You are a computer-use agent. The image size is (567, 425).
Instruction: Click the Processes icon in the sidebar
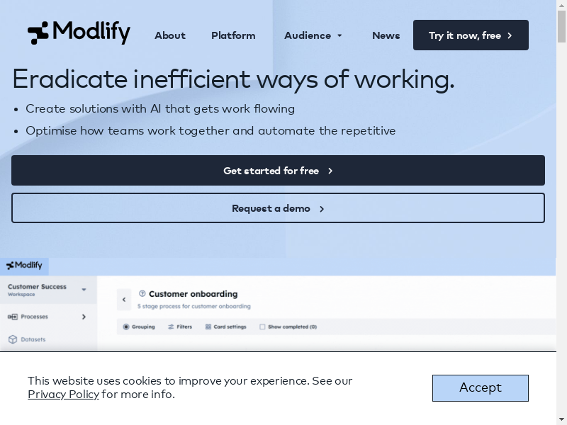(x=13, y=317)
